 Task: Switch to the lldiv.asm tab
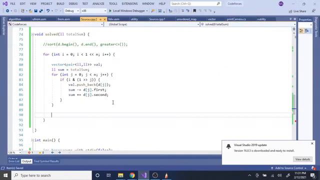113,19
